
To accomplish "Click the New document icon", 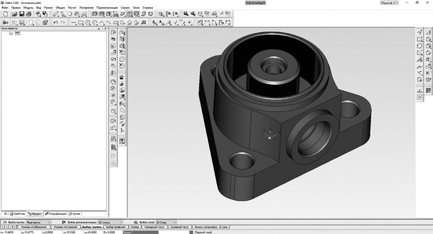I will point(4,14).
